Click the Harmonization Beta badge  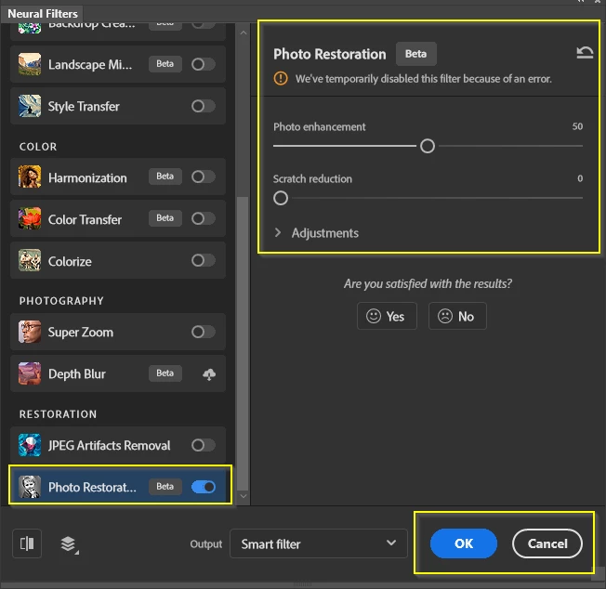click(x=165, y=177)
